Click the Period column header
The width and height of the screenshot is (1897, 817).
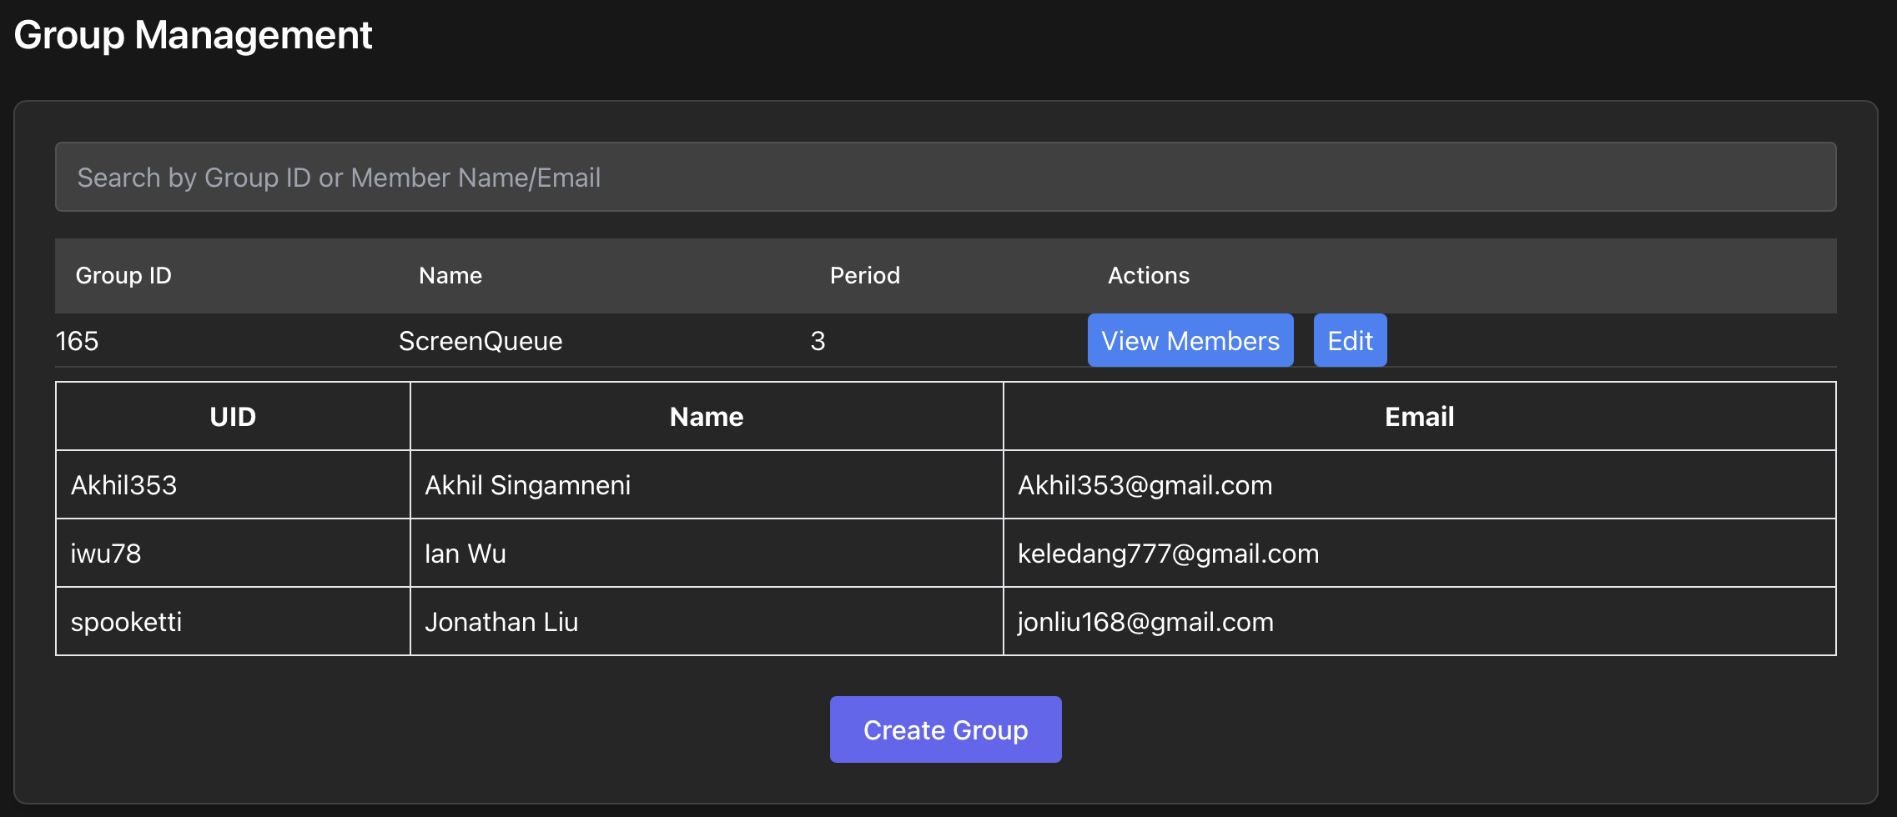click(865, 275)
